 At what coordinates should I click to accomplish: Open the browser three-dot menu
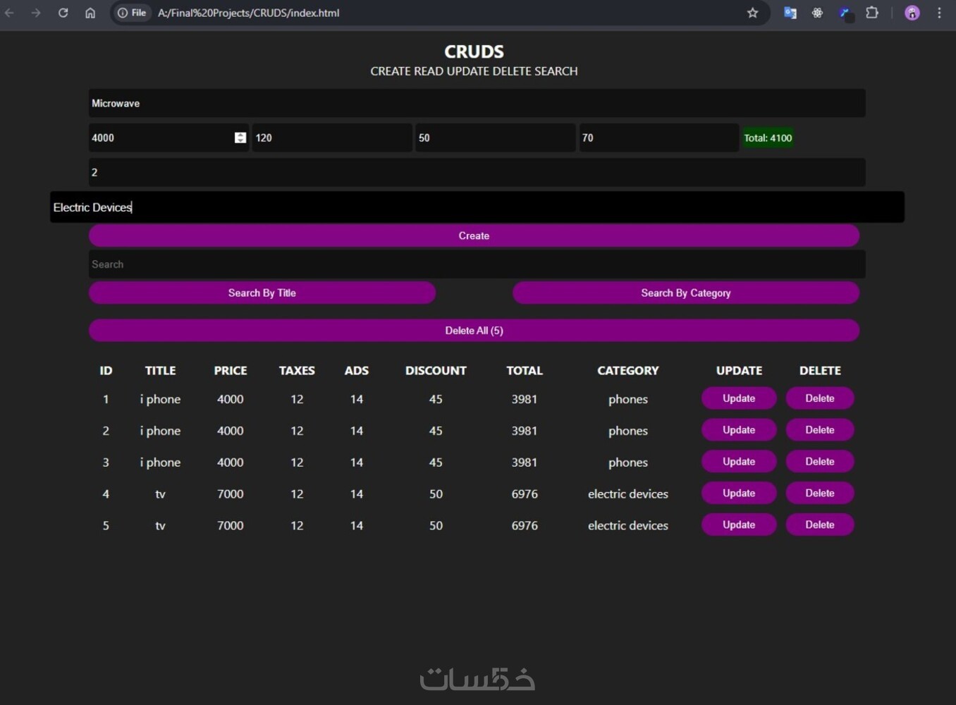pos(939,13)
